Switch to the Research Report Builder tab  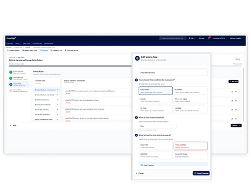pos(30,50)
